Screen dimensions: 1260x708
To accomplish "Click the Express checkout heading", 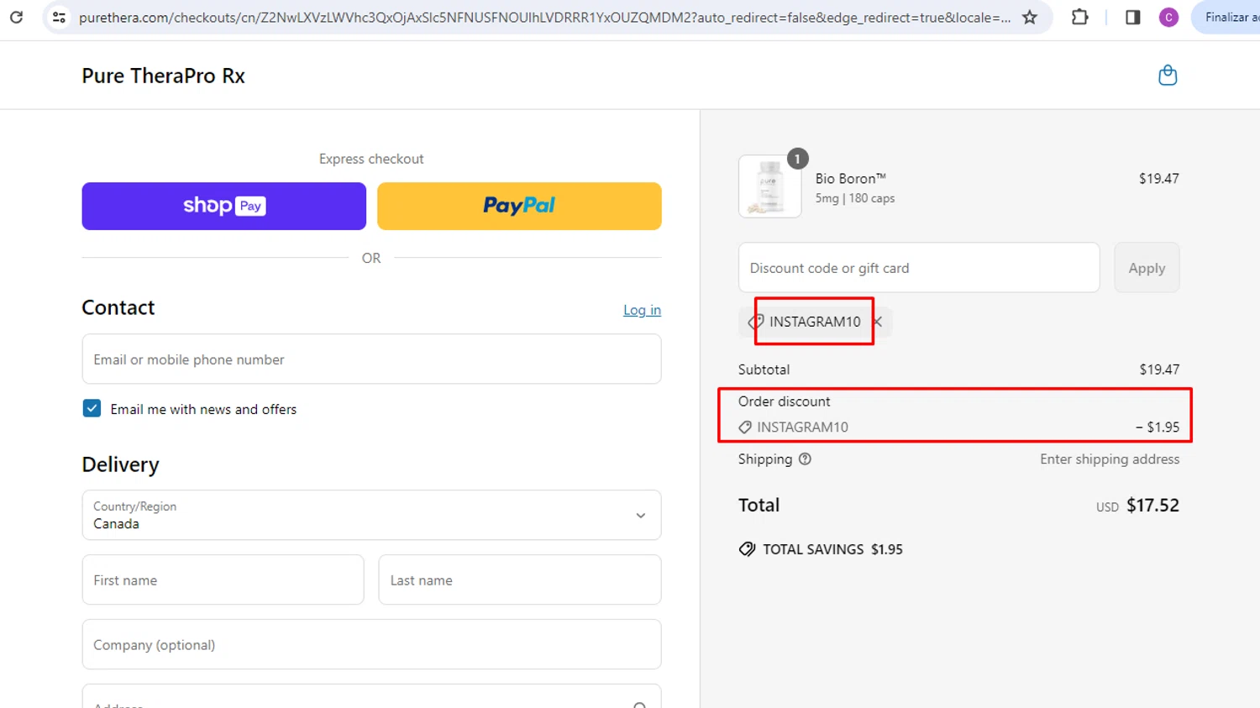I will pos(371,159).
